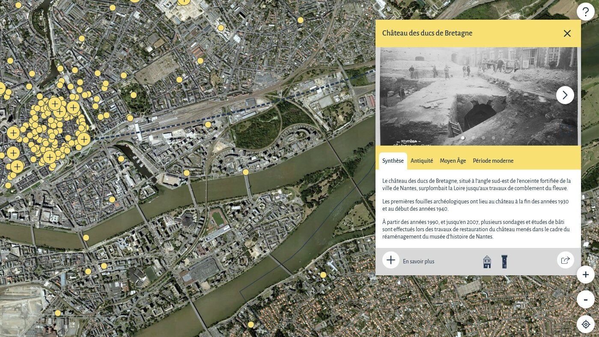
Task: Close the Château des ducs de Bretagne panel
Action: coord(567,33)
